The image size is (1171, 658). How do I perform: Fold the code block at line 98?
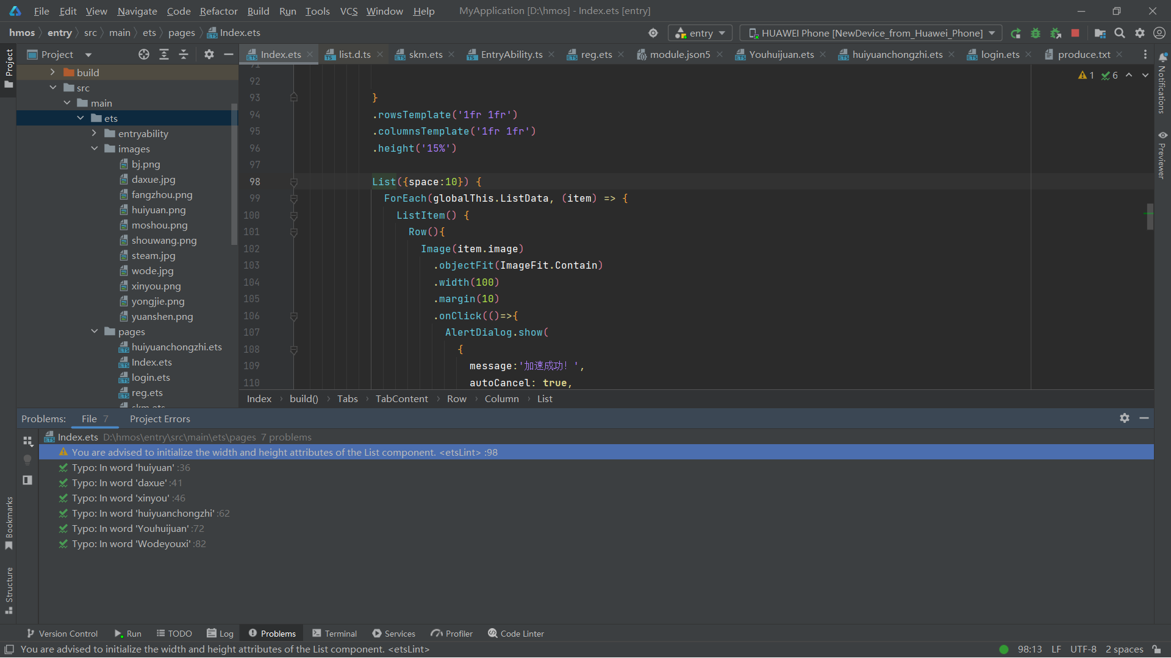[293, 182]
